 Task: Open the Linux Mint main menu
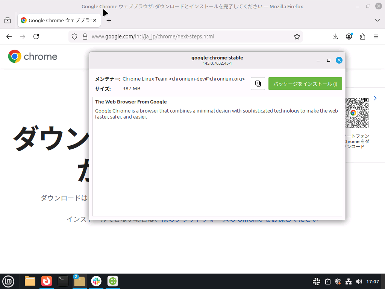(x=8, y=281)
